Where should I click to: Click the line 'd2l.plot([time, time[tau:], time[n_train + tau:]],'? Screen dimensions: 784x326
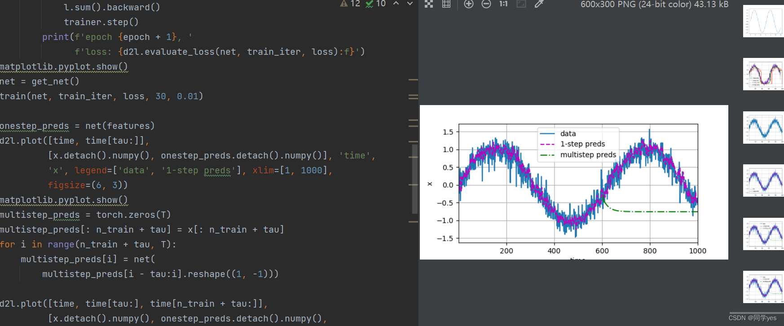(134, 304)
